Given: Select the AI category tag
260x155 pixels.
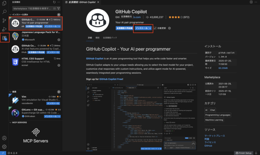Looking at the screenshot, I should point(206,110).
